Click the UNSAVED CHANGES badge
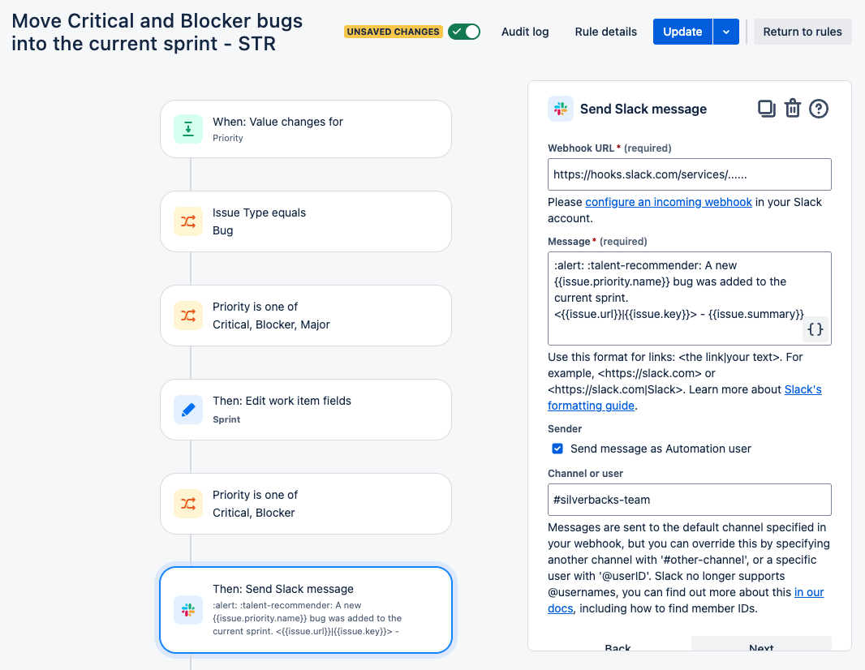 pos(393,32)
